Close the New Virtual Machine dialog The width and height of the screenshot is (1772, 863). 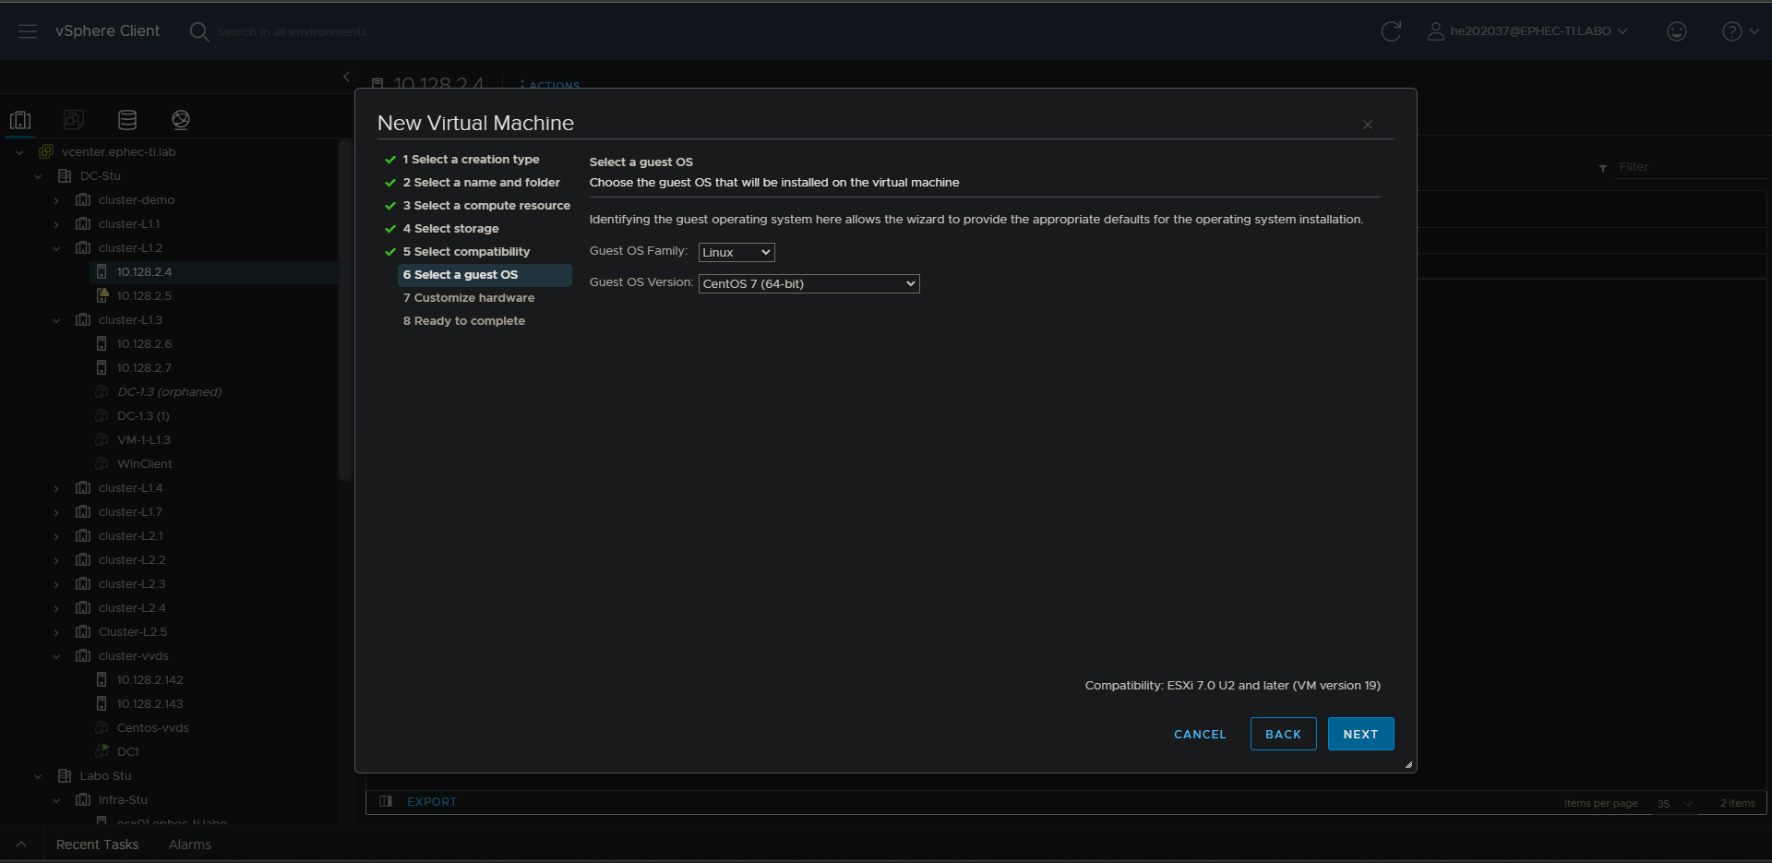pos(1368,125)
